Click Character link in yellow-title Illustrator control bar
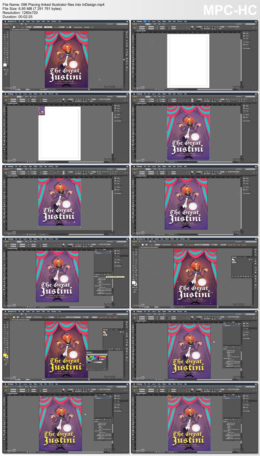 pos(62,317)
